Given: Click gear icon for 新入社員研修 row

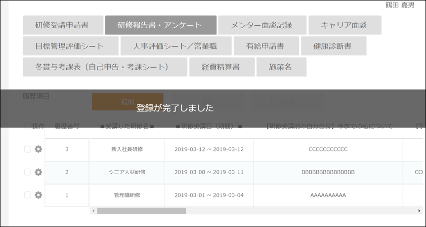Looking at the screenshot, I should click(x=38, y=150).
